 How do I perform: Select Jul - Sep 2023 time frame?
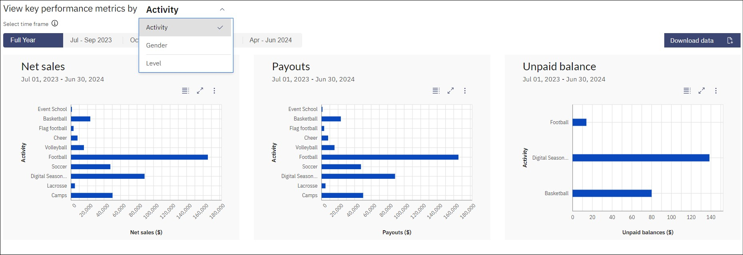pos(91,40)
